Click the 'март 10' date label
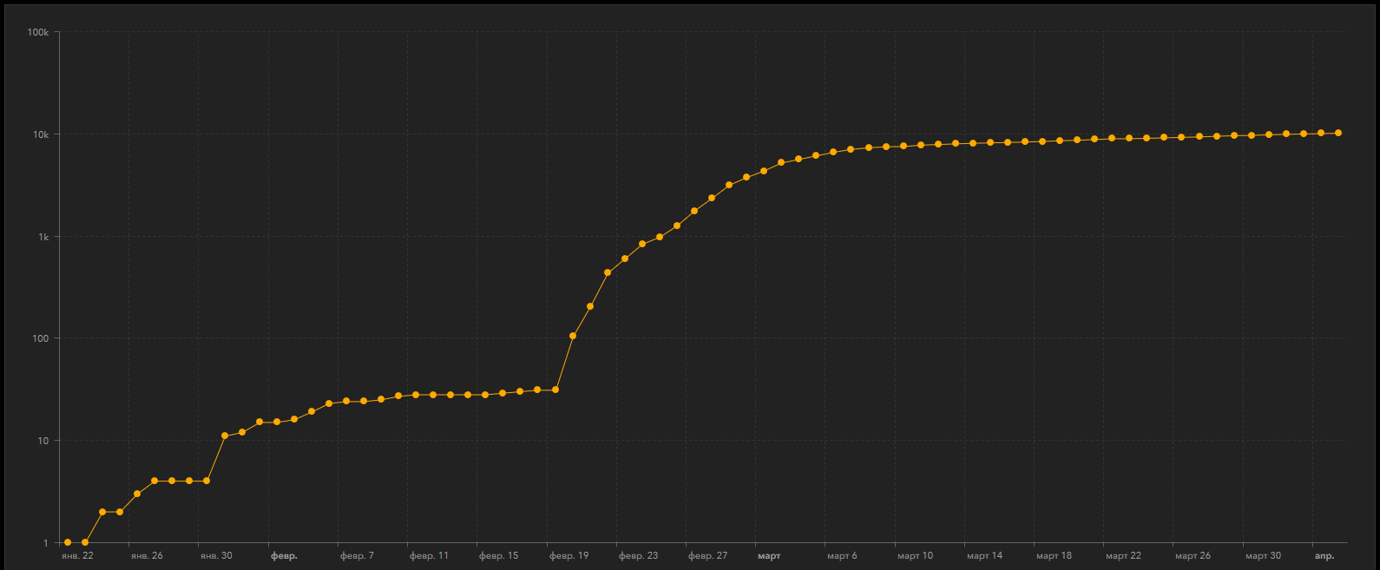Image resolution: width=1380 pixels, height=570 pixels. coord(915,555)
